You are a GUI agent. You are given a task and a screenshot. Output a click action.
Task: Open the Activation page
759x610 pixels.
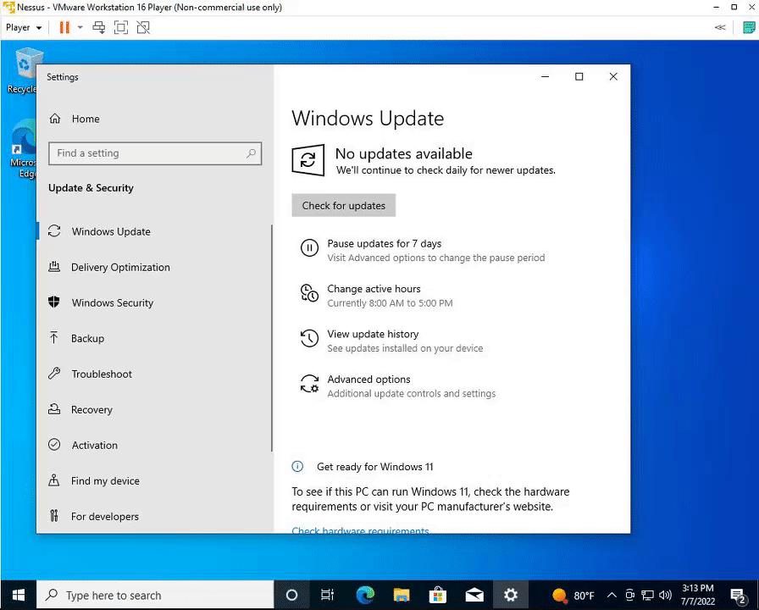tap(155, 445)
